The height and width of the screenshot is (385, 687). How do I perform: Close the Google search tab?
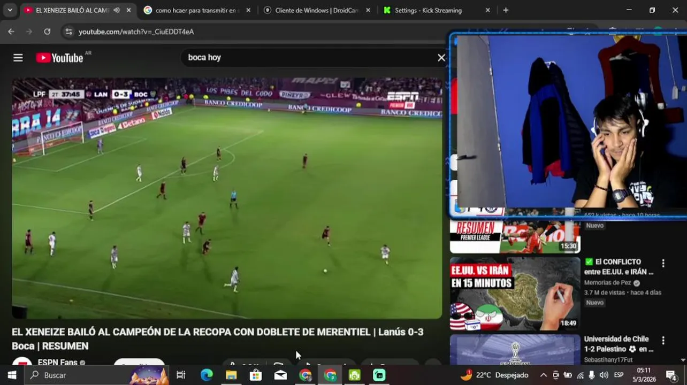point(248,10)
